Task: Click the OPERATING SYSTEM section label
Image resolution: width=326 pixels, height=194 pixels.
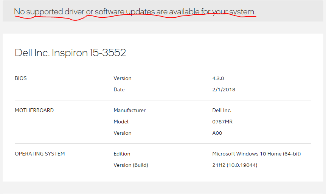Action: [x=40, y=154]
